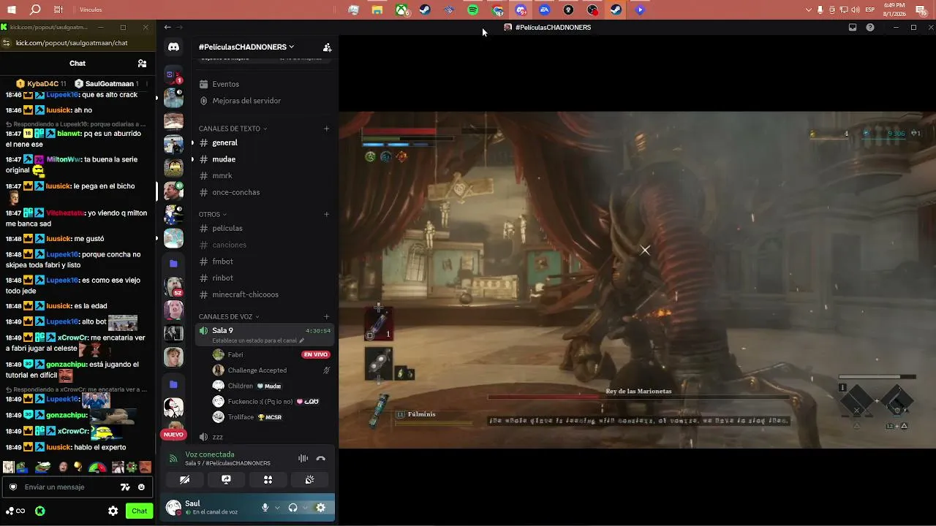Image resolution: width=936 pixels, height=526 pixels.
Task: Open Kick chat settings gear
Action: (113, 511)
